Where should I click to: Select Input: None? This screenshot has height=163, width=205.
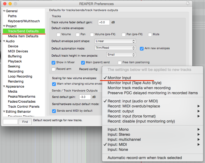coord(153,150)
